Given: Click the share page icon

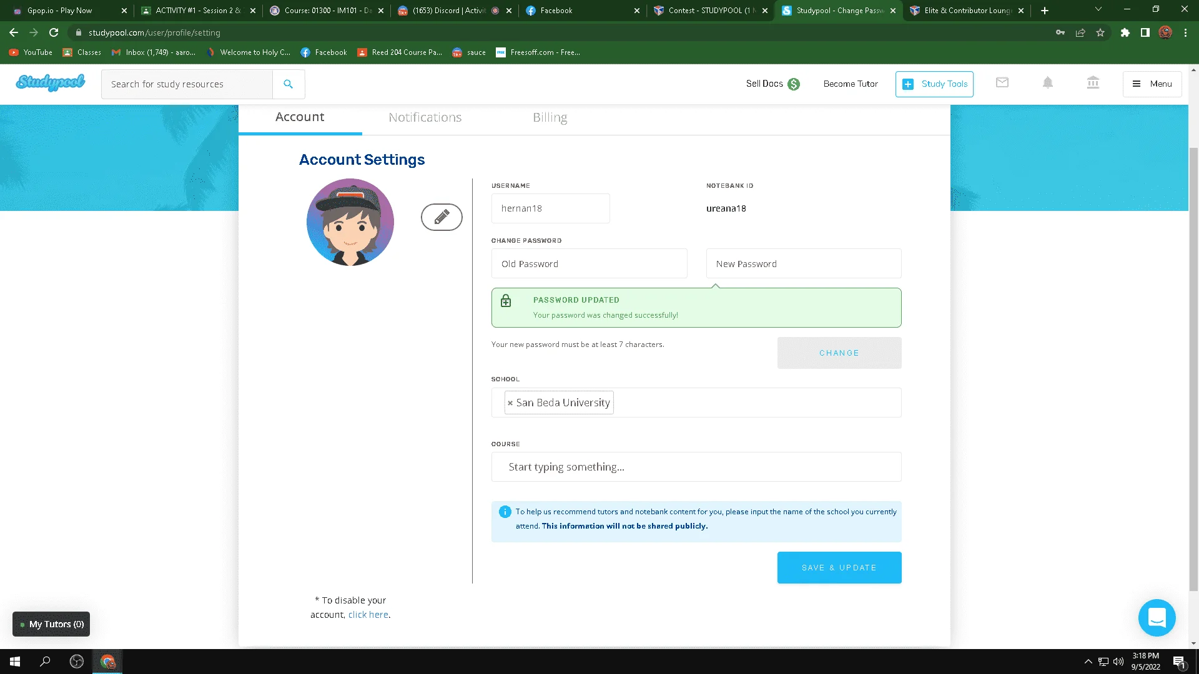Looking at the screenshot, I should (x=1080, y=32).
